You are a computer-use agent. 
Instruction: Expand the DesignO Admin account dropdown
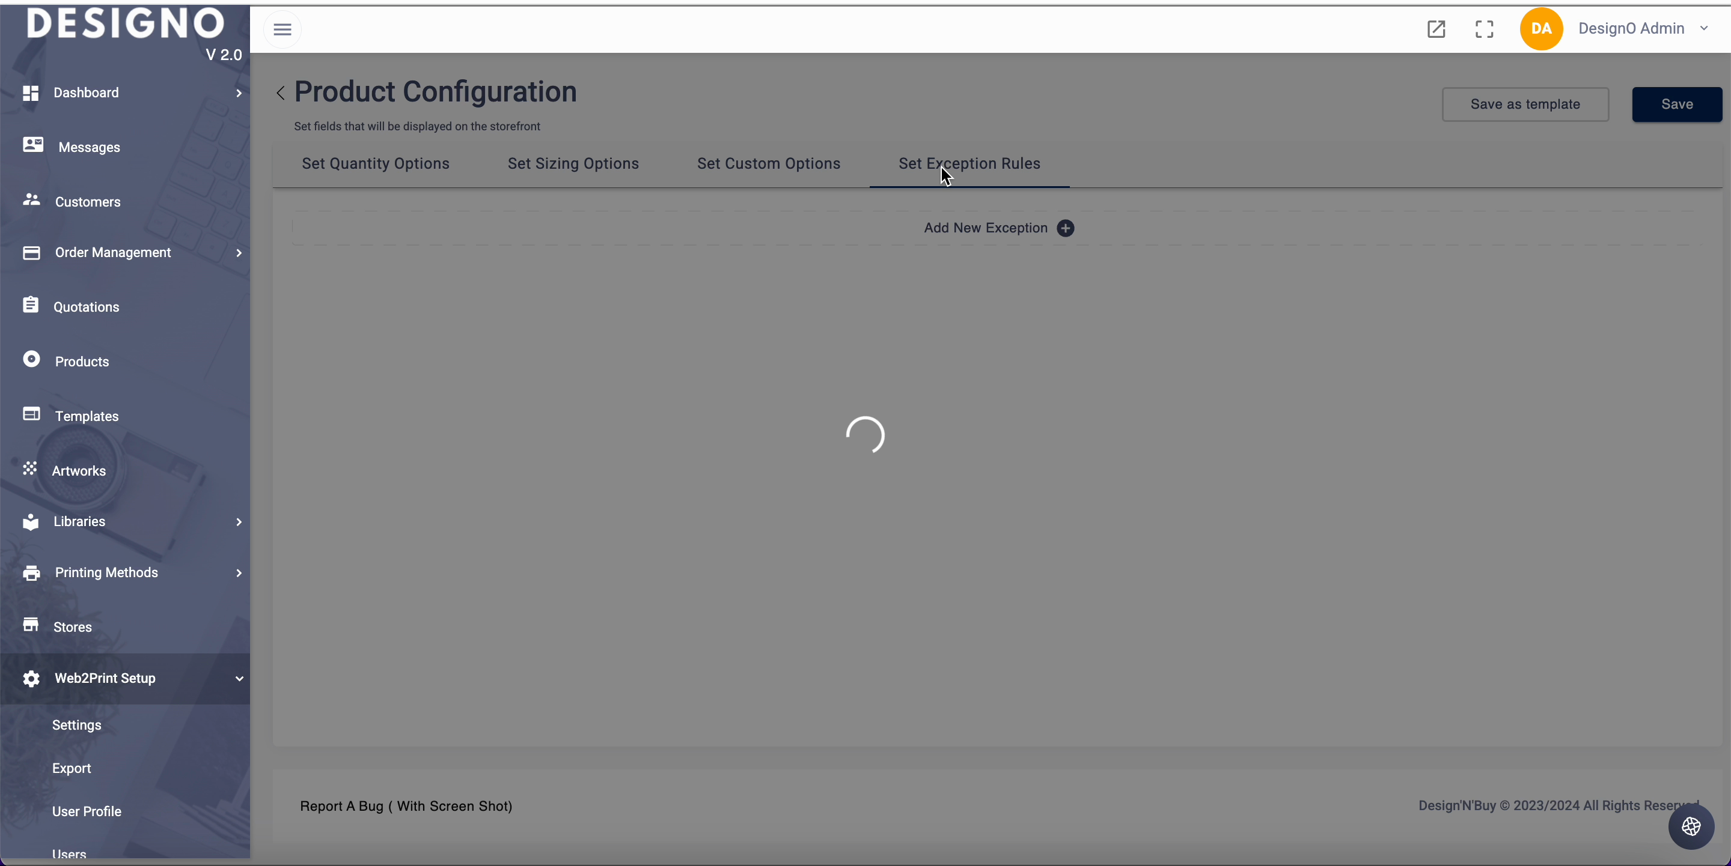click(1704, 28)
